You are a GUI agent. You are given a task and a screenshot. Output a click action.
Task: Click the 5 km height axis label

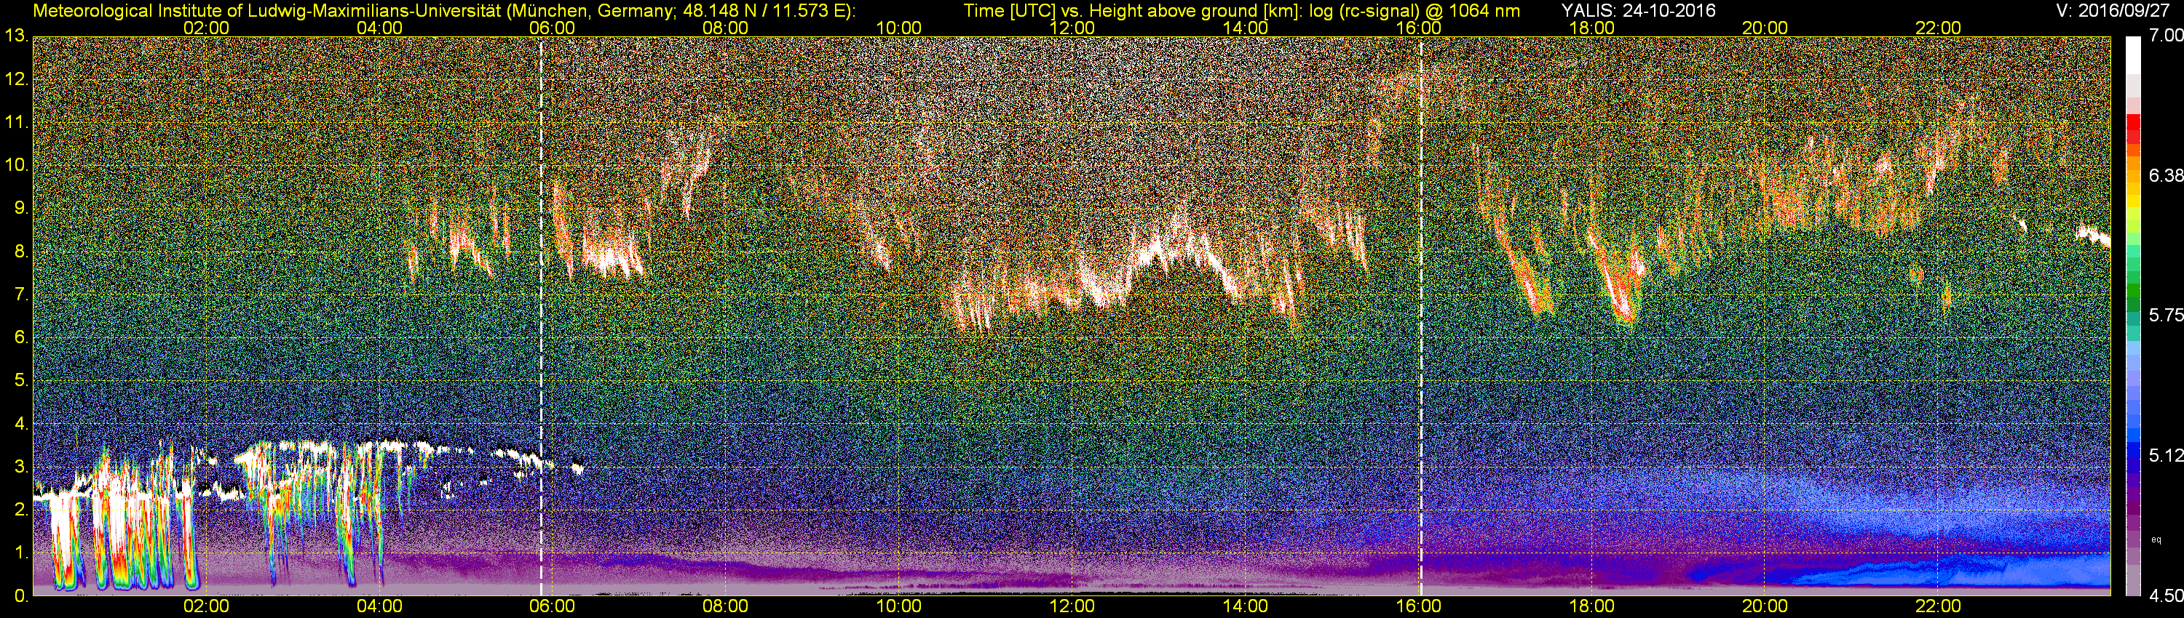(x=20, y=381)
